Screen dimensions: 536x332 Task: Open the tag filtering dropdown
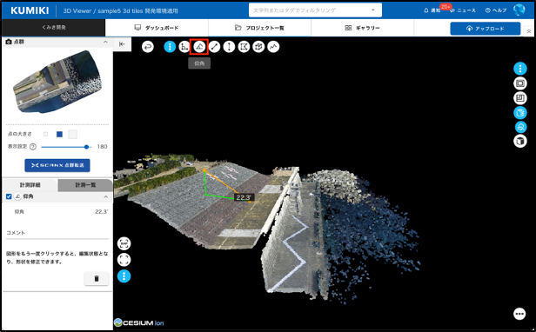[x=373, y=10]
